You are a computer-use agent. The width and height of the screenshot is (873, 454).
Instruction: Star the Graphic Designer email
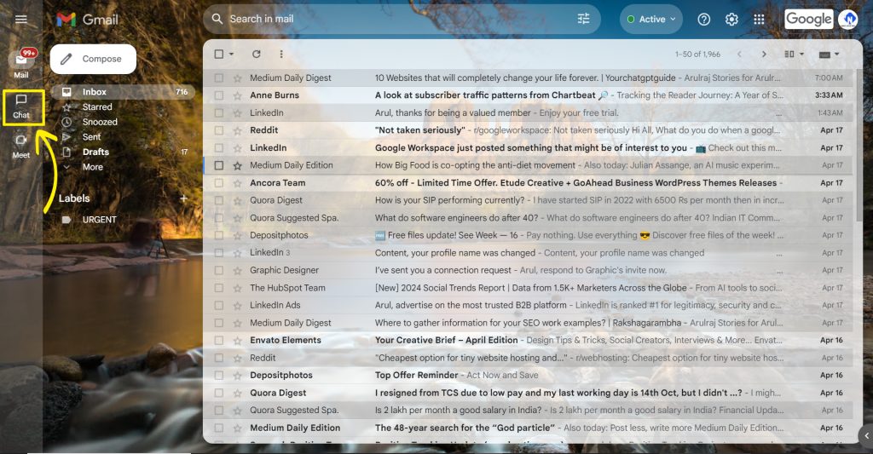tap(238, 270)
